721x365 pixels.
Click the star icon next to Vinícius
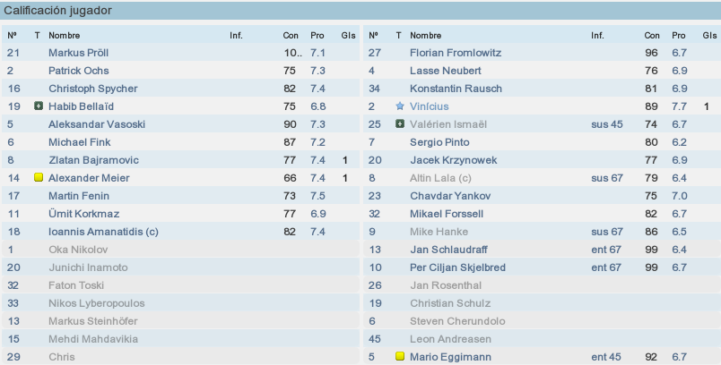tap(400, 106)
